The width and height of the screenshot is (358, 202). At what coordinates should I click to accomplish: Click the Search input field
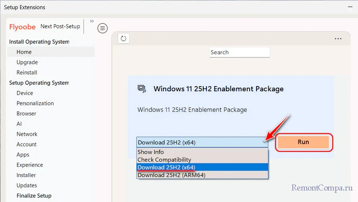coord(239,52)
